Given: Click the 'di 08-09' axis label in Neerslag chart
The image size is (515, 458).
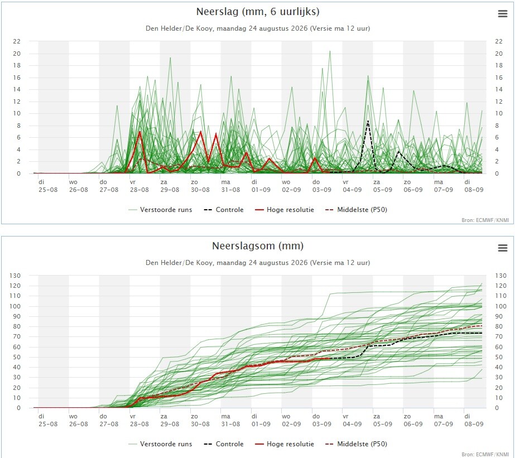Looking at the screenshot, I should [x=474, y=186].
